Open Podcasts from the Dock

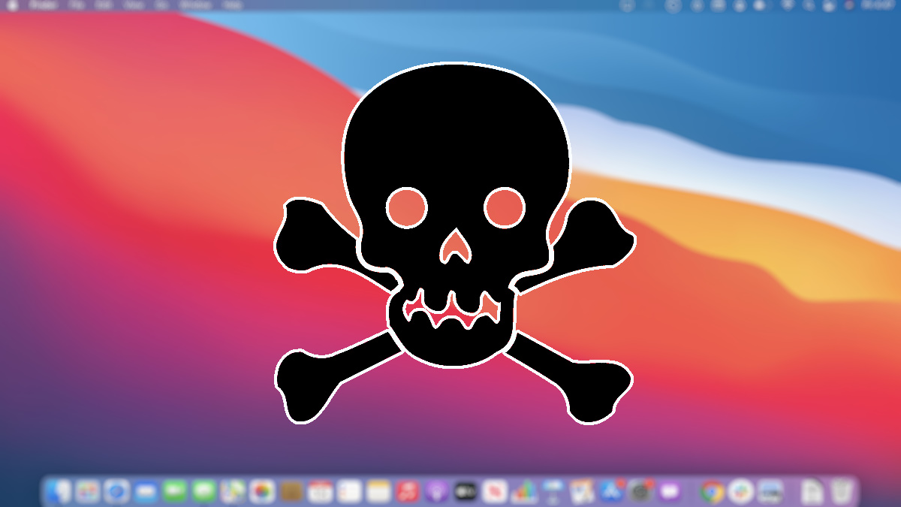click(x=437, y=492)
